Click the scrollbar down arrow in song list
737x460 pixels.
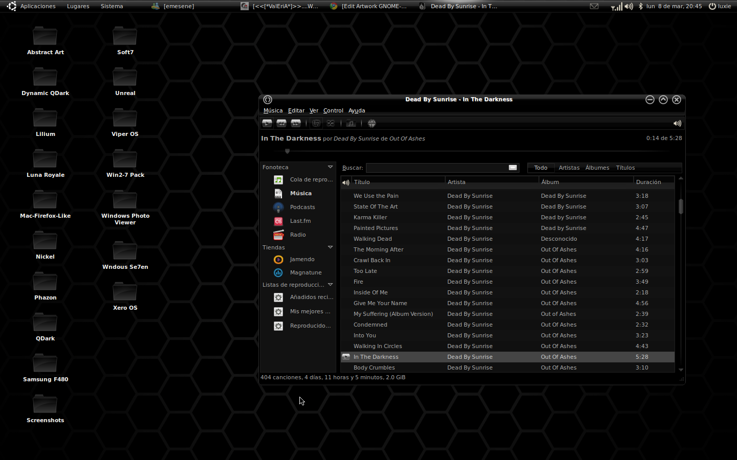681,370
